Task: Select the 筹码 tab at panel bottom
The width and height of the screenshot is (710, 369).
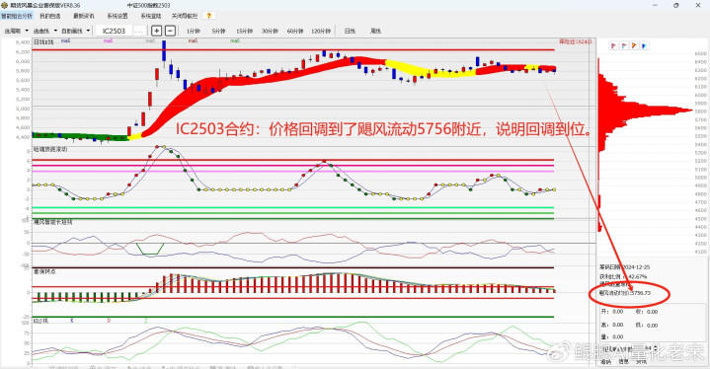Action: coord(605,362)
